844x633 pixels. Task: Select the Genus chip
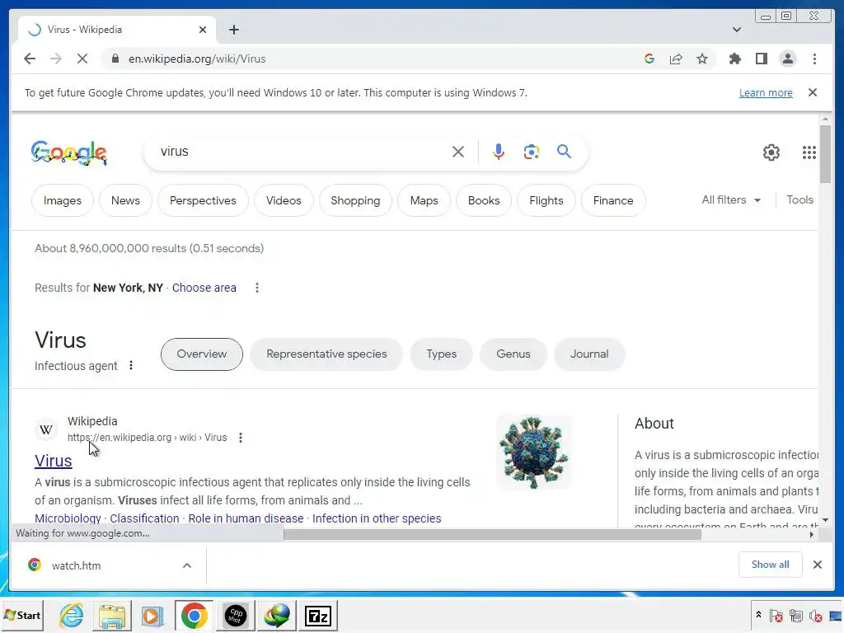[513, 354]
